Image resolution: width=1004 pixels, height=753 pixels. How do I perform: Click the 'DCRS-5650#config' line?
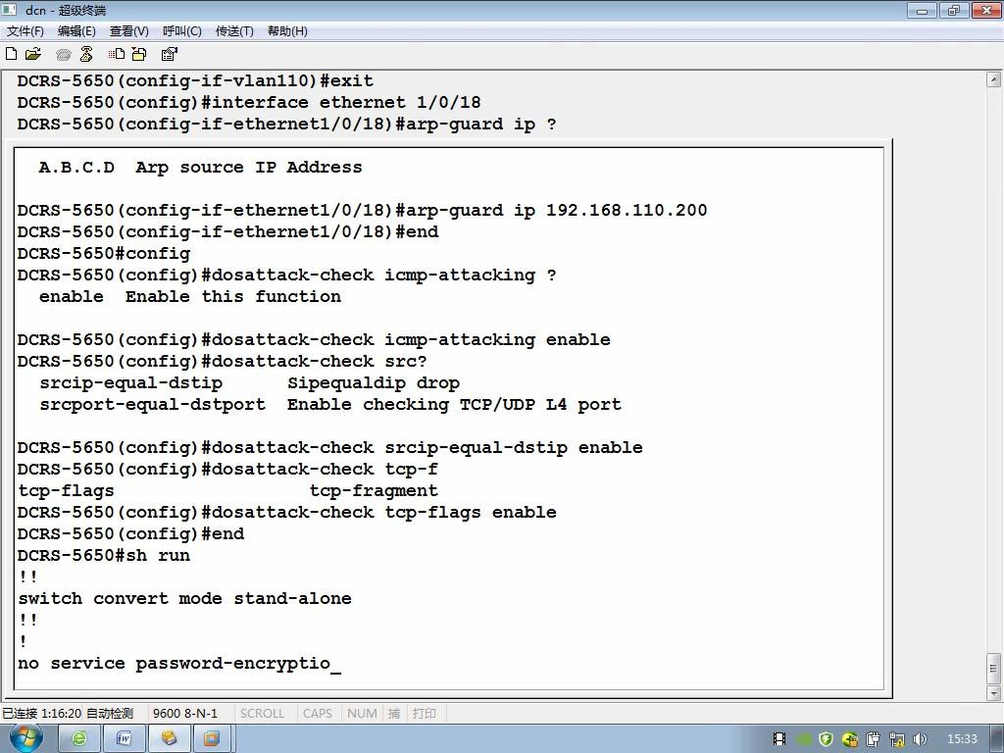tap(104, 254)
